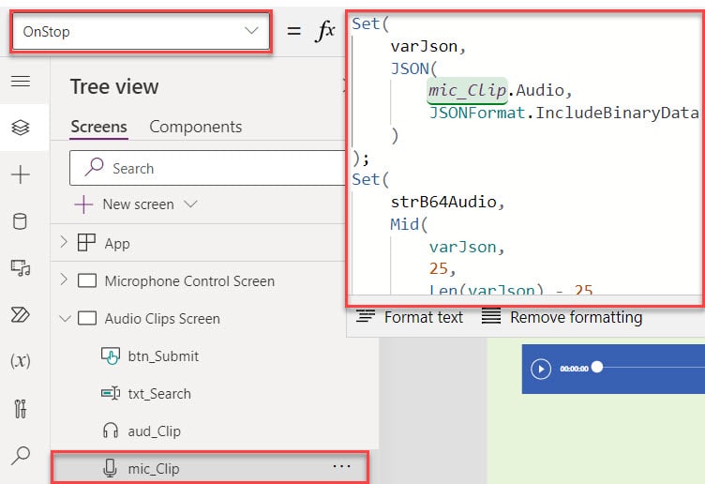
Task: Open the hamburger navigation menu
Action: coord(21,81)
